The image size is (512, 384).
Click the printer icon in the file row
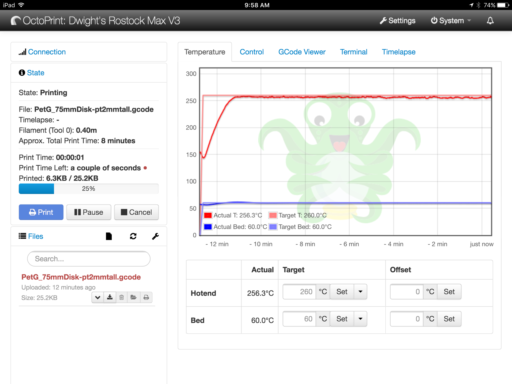click(x=146, y=297)
